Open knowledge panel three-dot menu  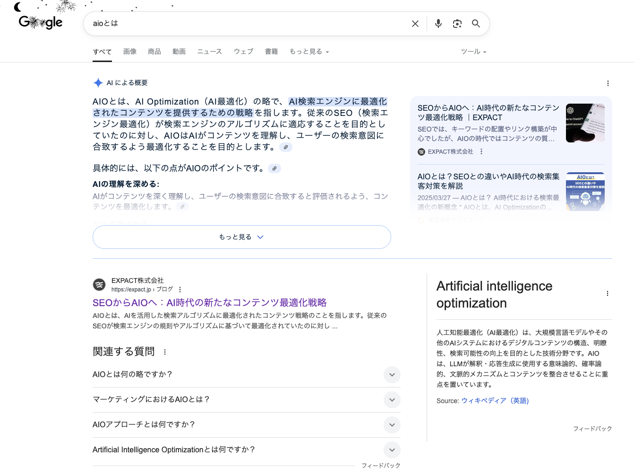(x=608, y=293)
